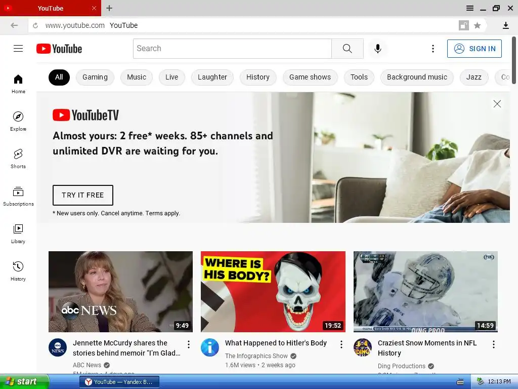
Task: Click the browser back arrow
Action: click(x=14, y=25)
